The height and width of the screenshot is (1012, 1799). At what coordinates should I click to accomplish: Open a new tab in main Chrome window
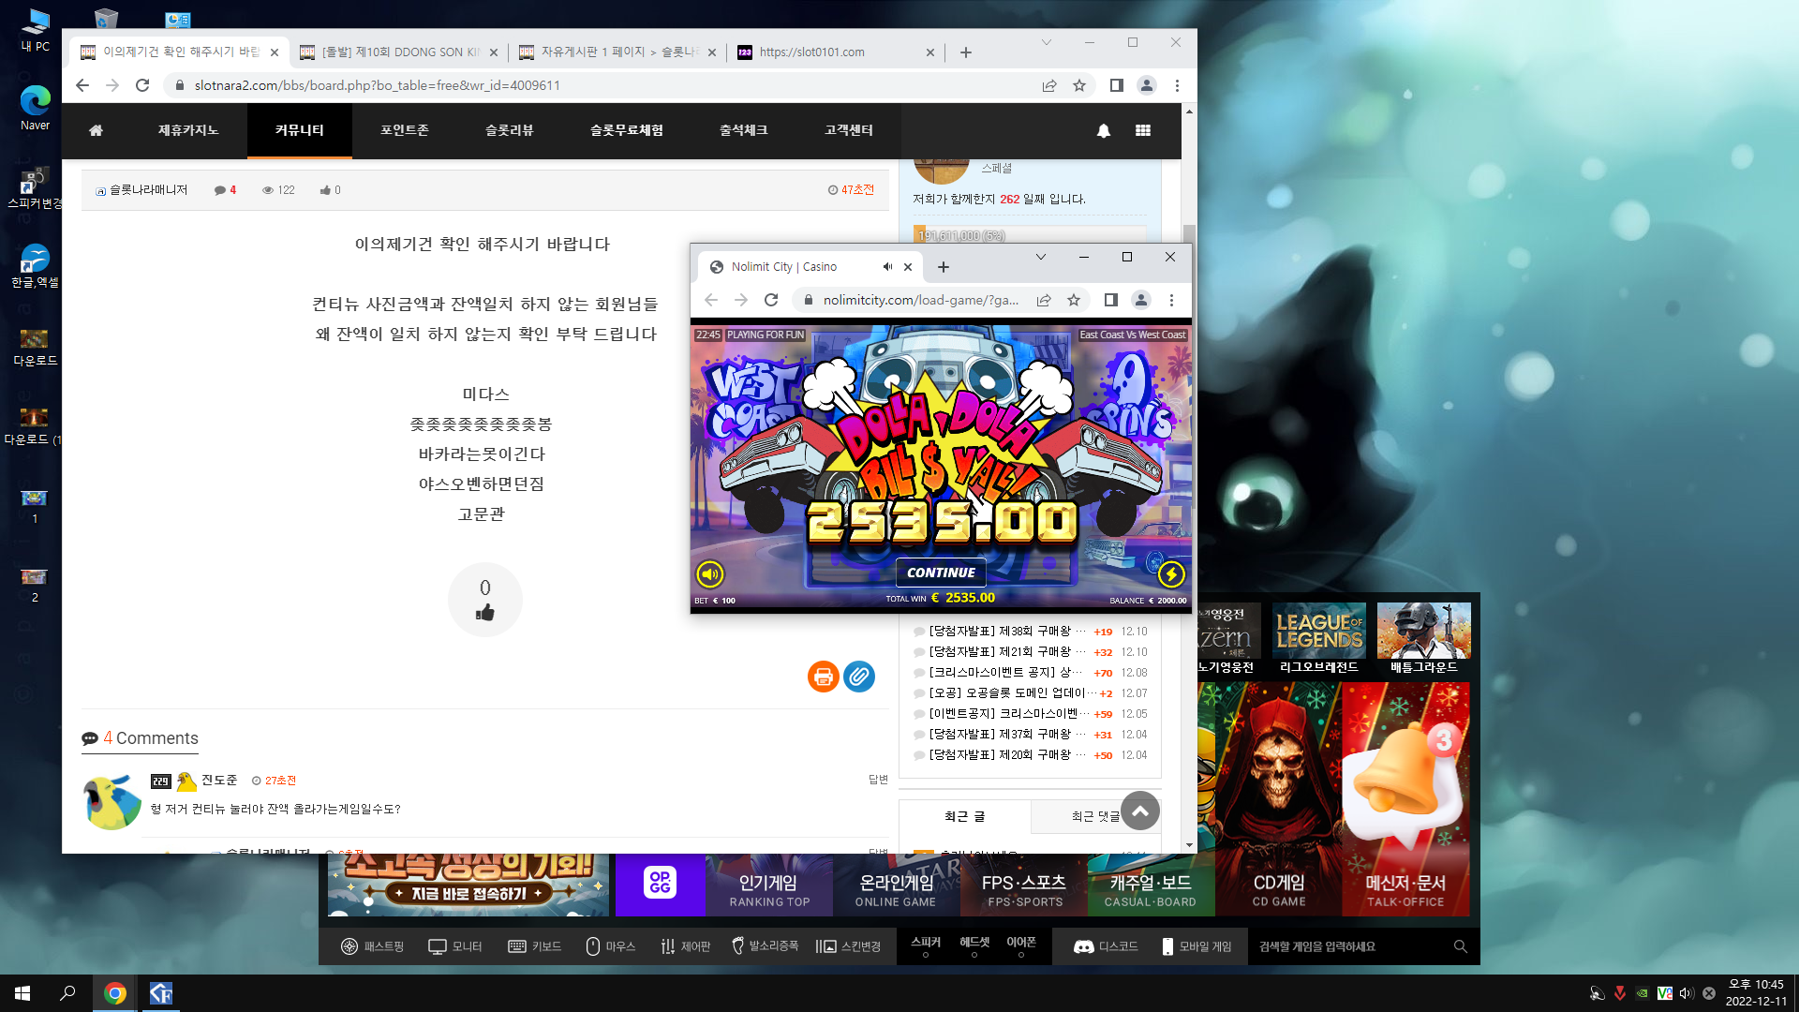(x=966, y=52)
